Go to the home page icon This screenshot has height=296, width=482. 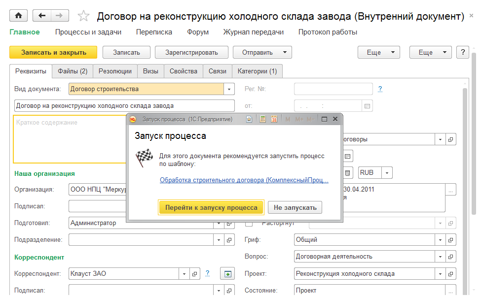click(18, 16)
